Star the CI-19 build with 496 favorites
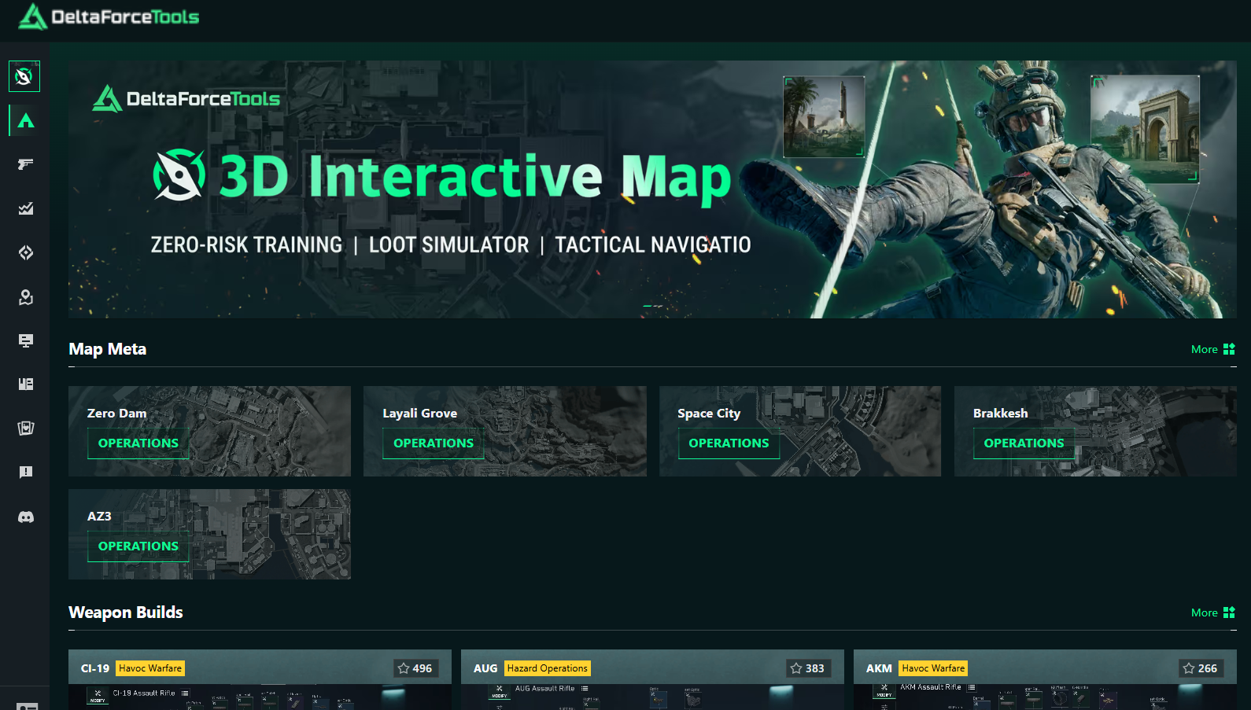 (415, 668)
